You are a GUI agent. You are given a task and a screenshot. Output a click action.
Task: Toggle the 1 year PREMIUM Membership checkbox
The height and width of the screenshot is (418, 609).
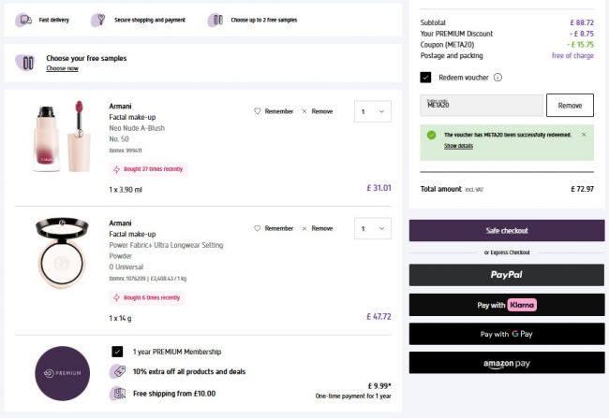[x=117, y=352]
